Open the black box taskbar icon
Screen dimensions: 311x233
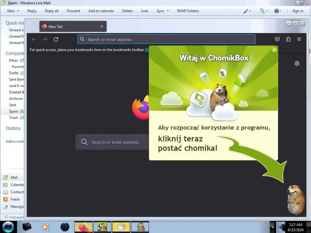[27, 227]
